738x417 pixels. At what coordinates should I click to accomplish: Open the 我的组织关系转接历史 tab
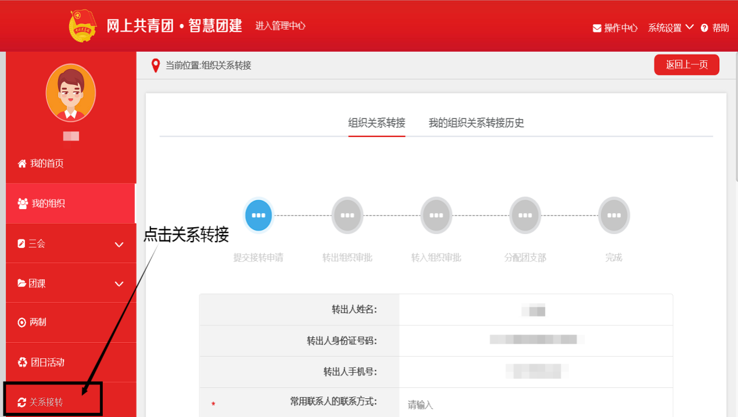click(x=476, y=123)
